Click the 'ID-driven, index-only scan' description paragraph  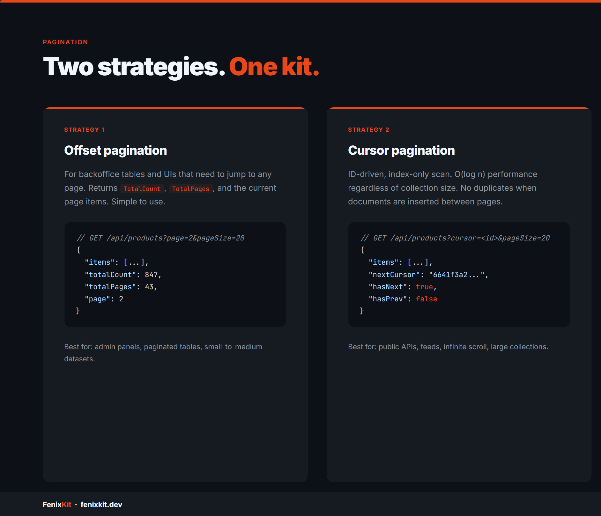click(x=443, y=188)
